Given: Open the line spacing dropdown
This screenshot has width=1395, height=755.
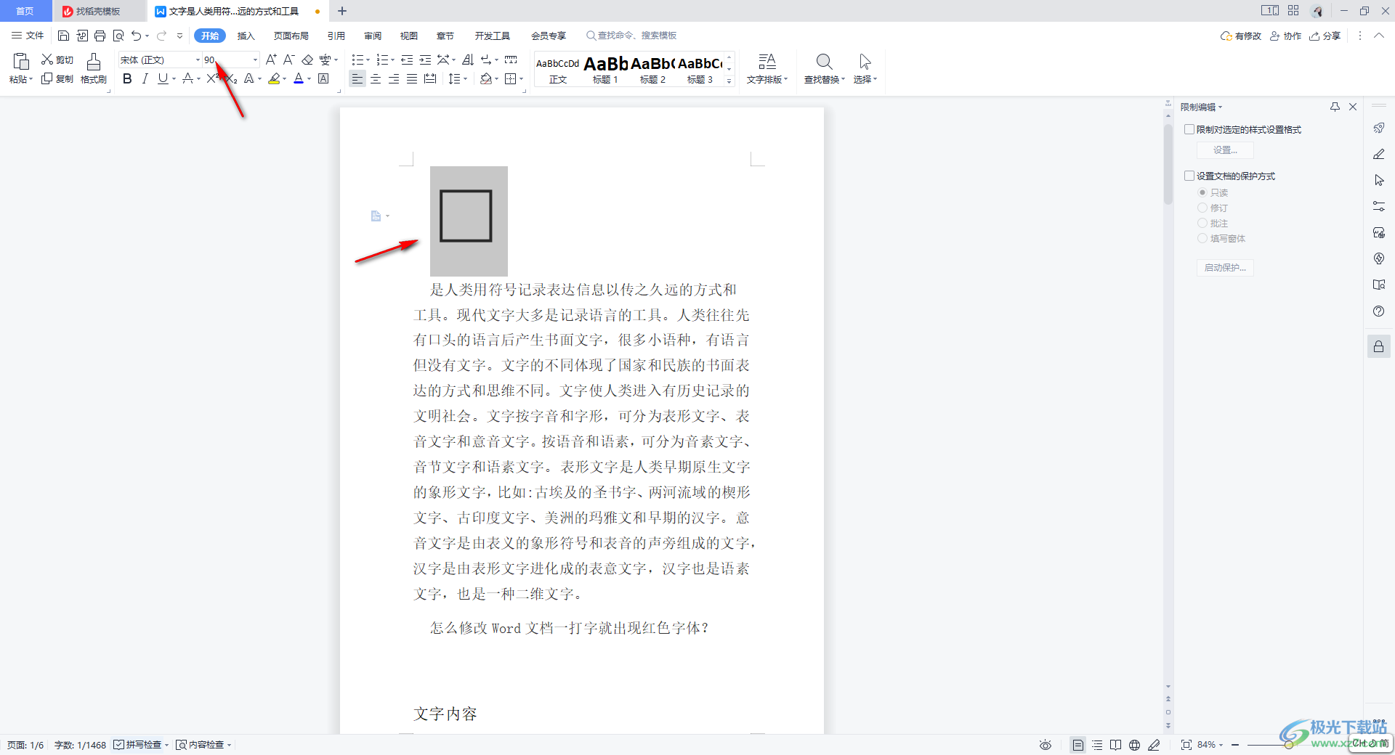Looking at the screenshot, I should [x=458, y=78].
